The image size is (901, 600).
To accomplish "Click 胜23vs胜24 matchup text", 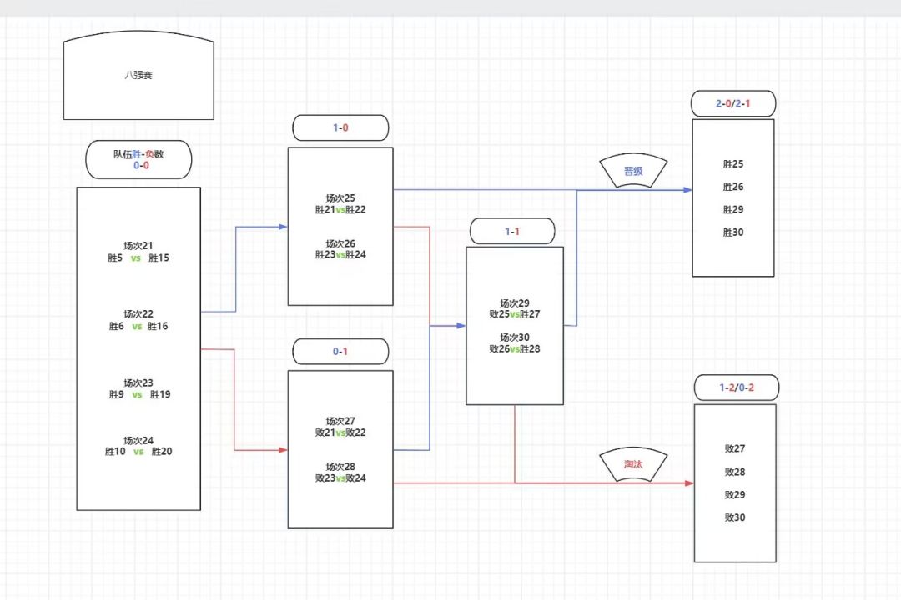I will (340, 254).
